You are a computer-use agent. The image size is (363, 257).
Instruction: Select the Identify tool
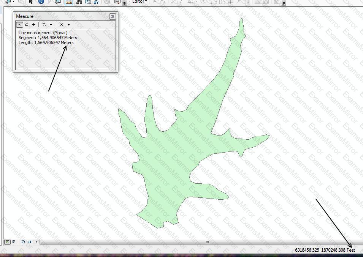(41, 2)
